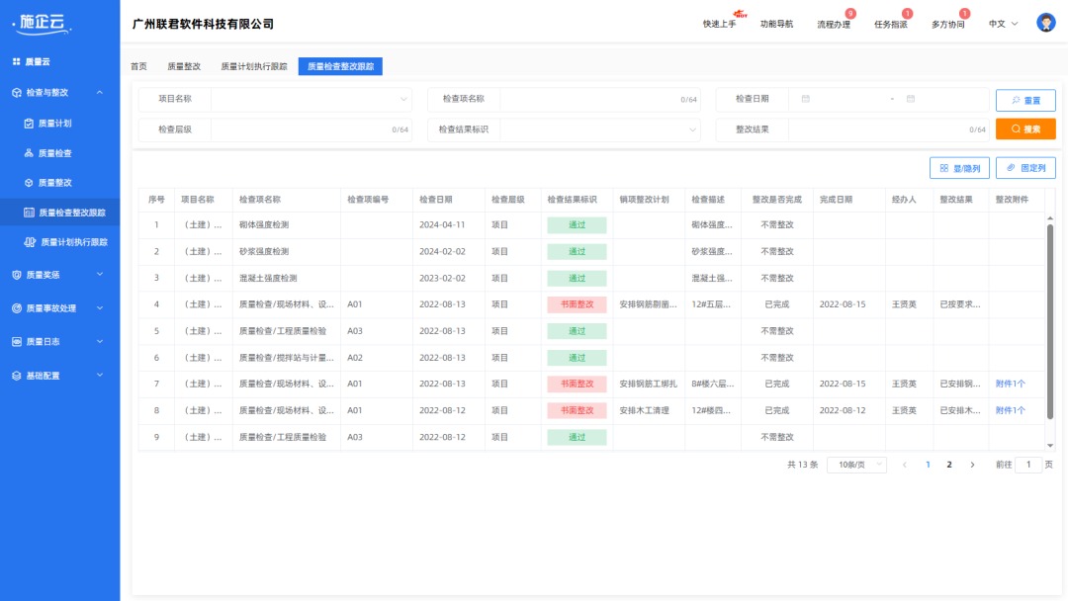Click the 检查项名称 input field
Viewport: 1068px width, 601px height.
[593, 99]
